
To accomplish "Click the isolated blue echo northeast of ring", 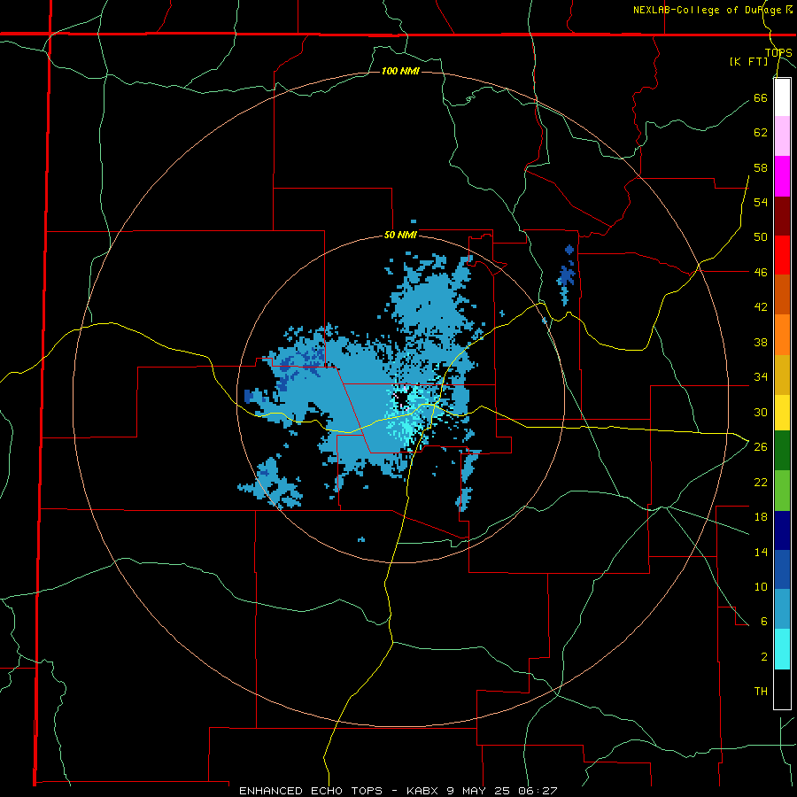I will pyautogui.click(x=567, y=277).
